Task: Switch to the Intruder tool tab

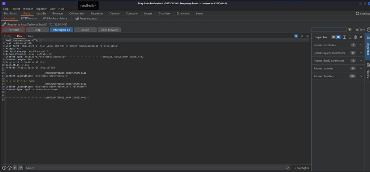Action: click(x=41, y=13)
